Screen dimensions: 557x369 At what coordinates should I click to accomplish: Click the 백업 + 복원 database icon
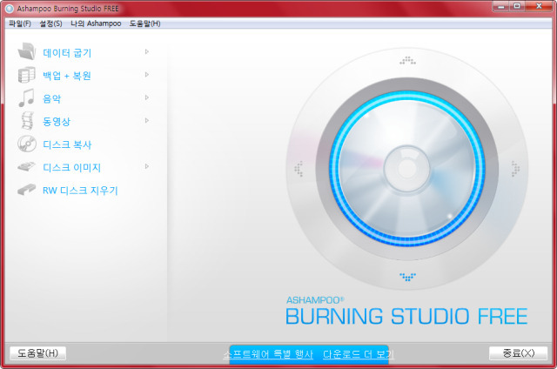point(27,75)
